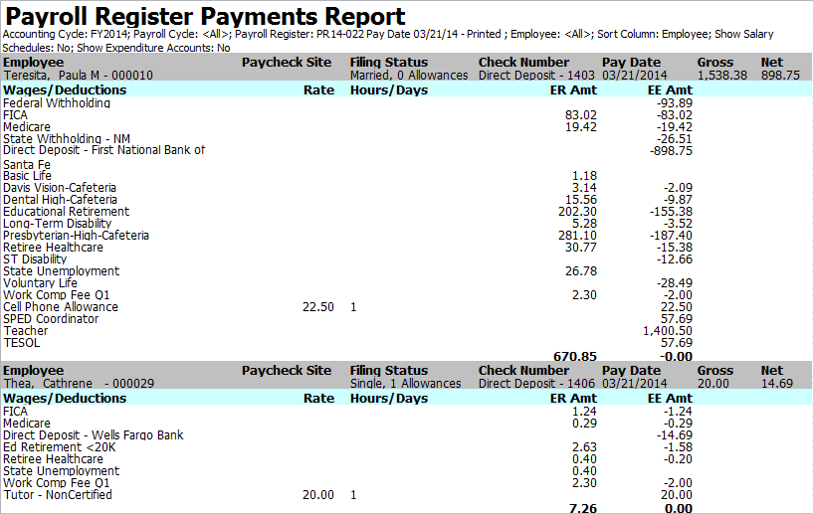Select the Married, 0 Allowances filing status
The width and height of the screenshot is (813, 514).
(409, 76)
